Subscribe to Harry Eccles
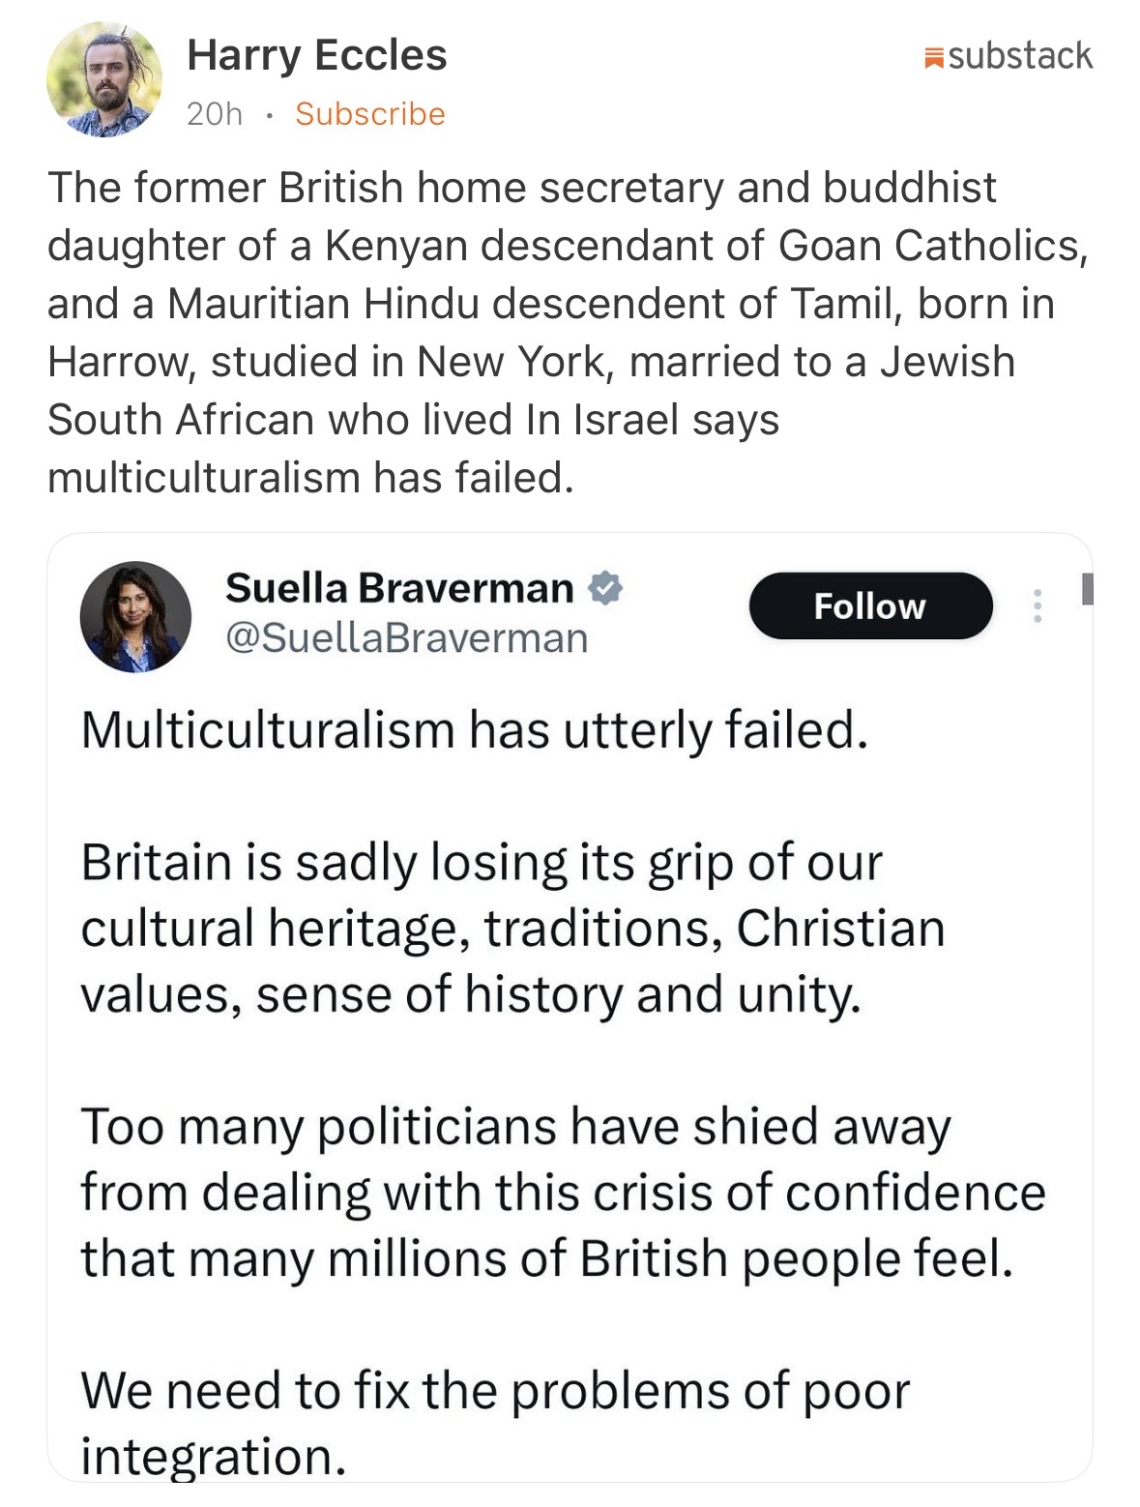 (x=369, y=114)
